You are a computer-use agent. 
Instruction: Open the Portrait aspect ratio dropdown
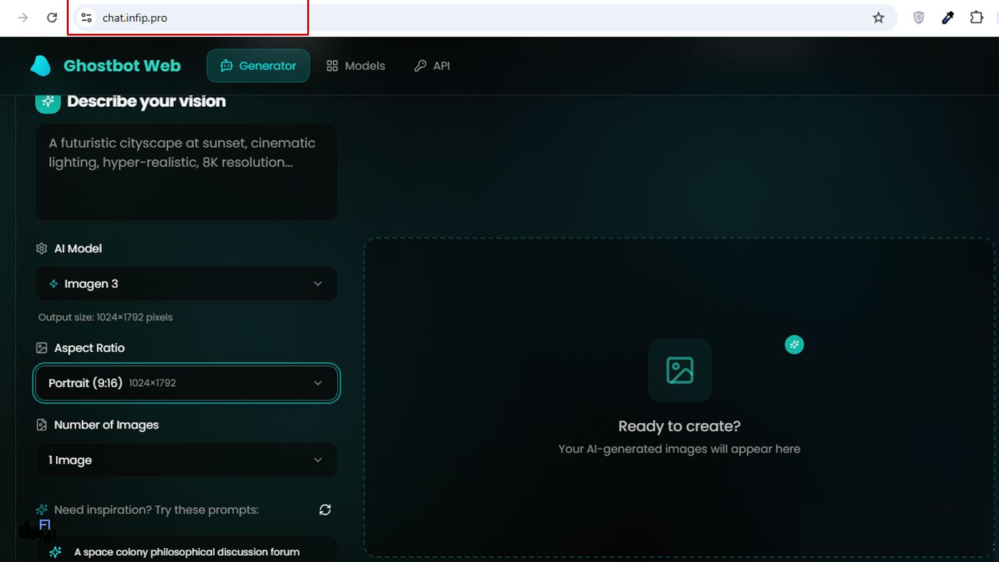(x=185, y=383)
